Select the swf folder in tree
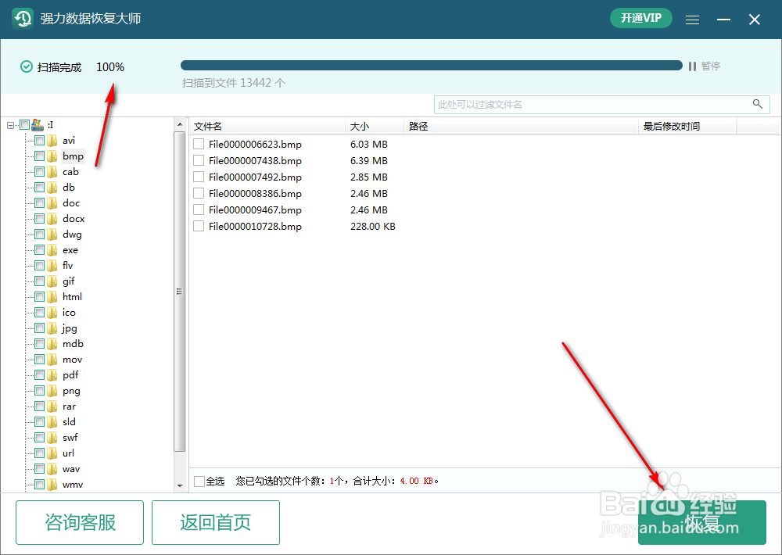Image resolution: width=782 pixels, height=555 pixels. pyautogui.click(x=70, y=437)
